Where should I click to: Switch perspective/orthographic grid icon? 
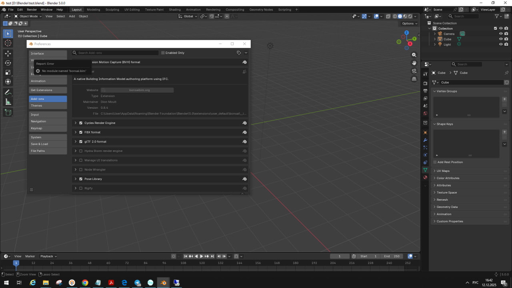pos(414,79)
